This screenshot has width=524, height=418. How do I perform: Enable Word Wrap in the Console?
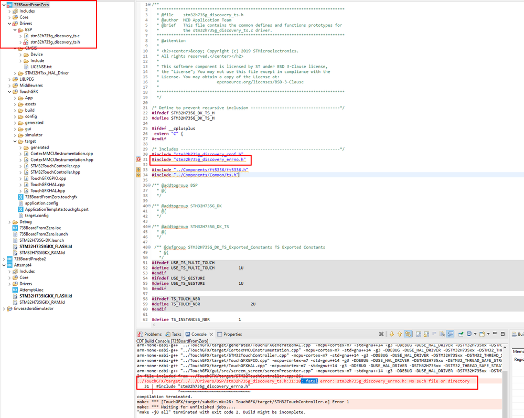pyautogui.click(x=434, y=334)
